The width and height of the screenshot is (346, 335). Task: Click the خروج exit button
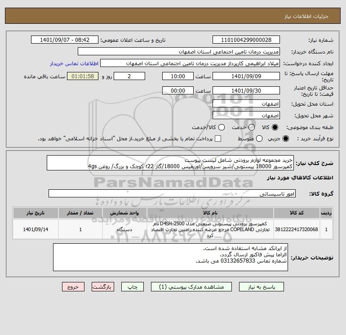[x=73, y=286]
